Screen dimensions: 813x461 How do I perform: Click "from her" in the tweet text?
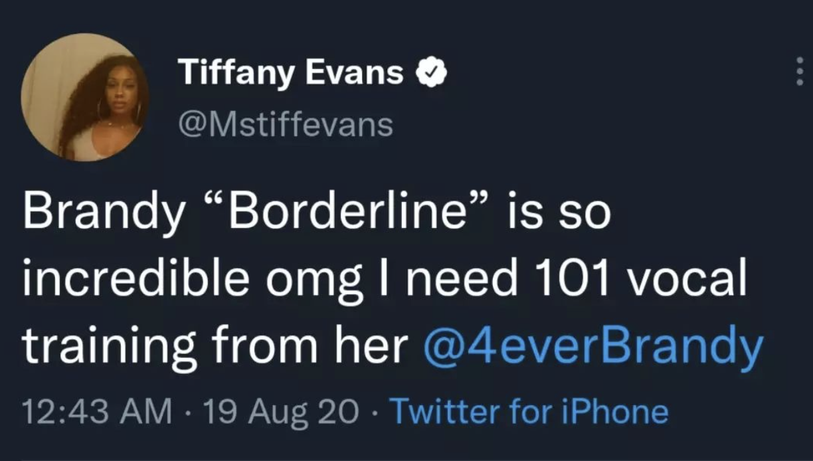point(311,346)
